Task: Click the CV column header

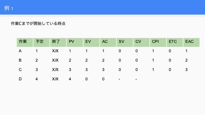Action: click(x=141, y=42)
